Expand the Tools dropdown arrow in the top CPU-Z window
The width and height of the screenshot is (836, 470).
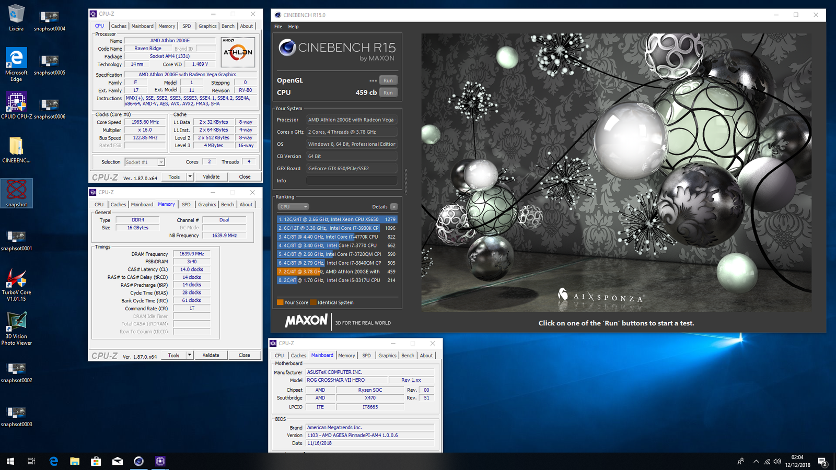(190, 177)
